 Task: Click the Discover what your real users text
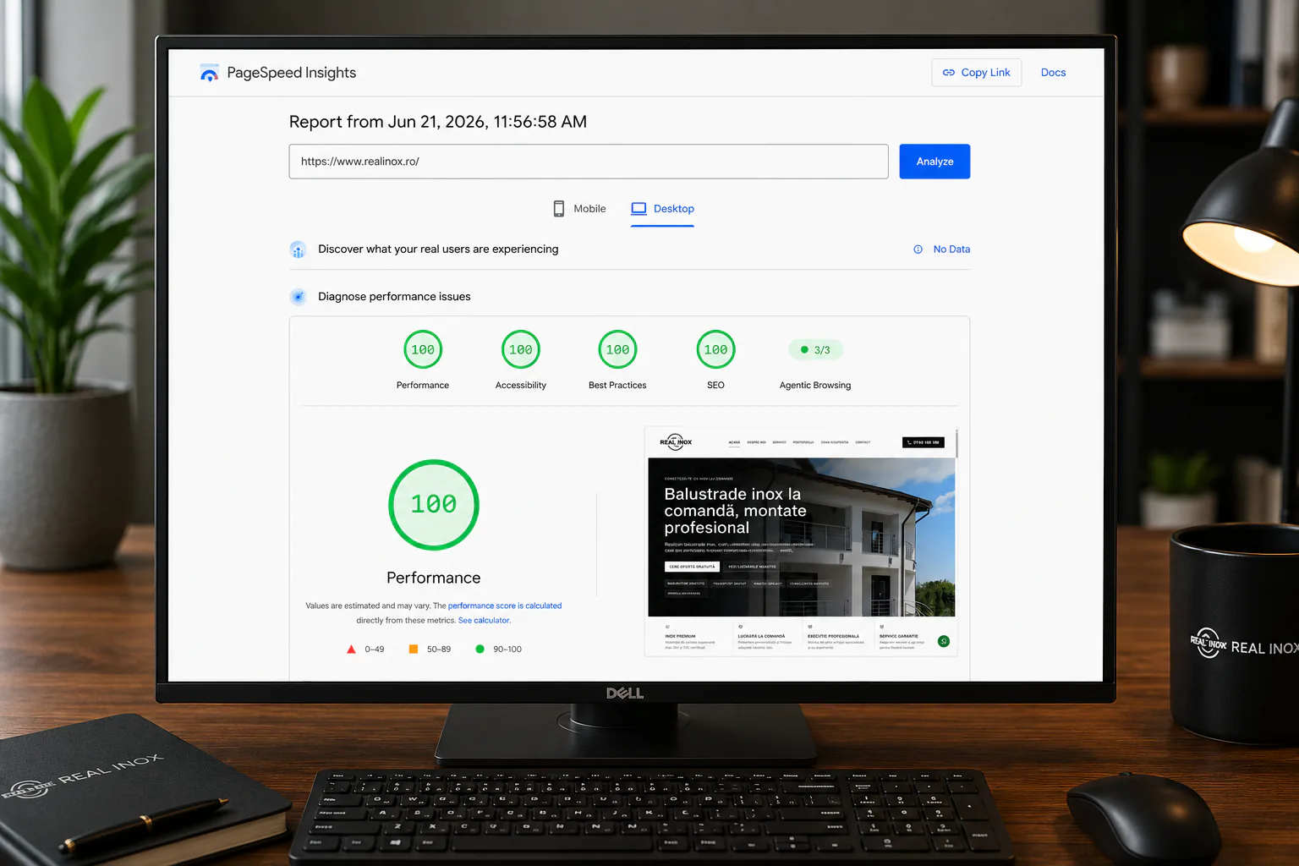(438, 249)
